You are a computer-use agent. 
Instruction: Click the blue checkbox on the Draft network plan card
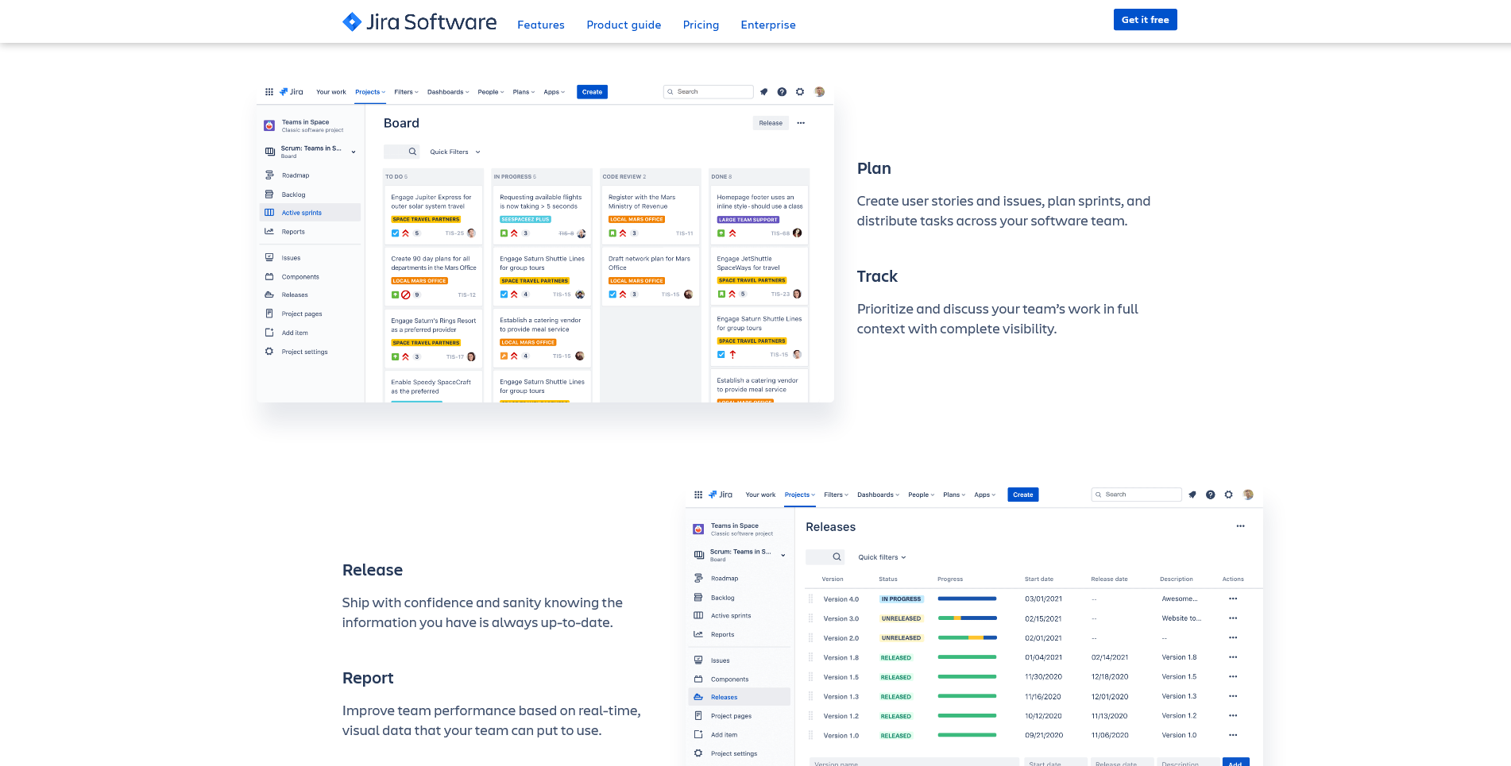613,294
